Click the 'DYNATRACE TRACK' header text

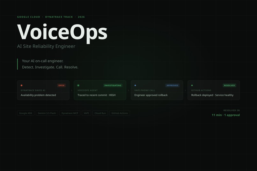(x=59, y=17)
